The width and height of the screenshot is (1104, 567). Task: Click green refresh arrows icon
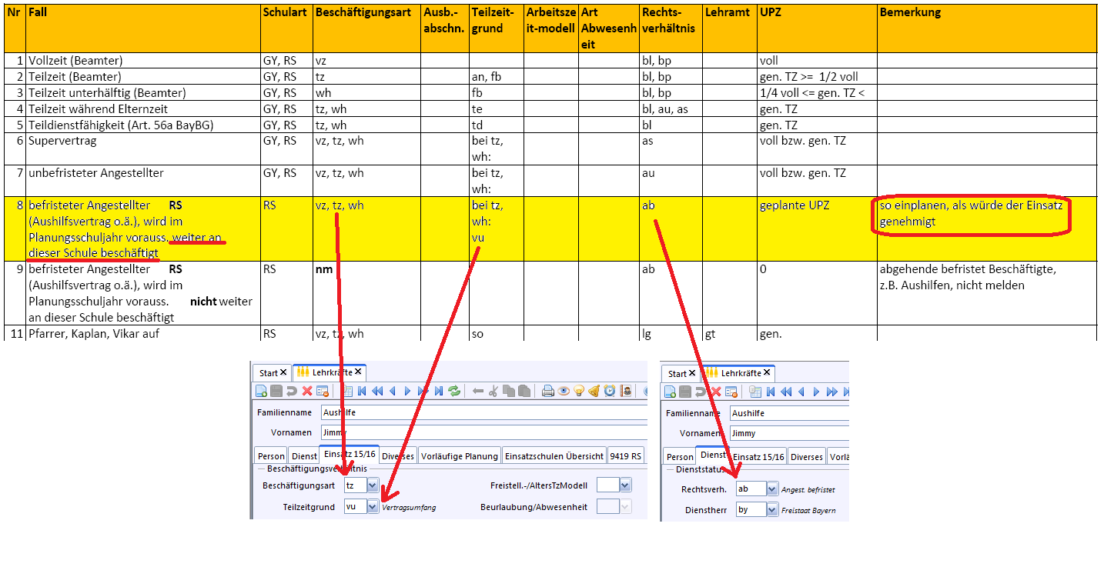coord(454,391)
